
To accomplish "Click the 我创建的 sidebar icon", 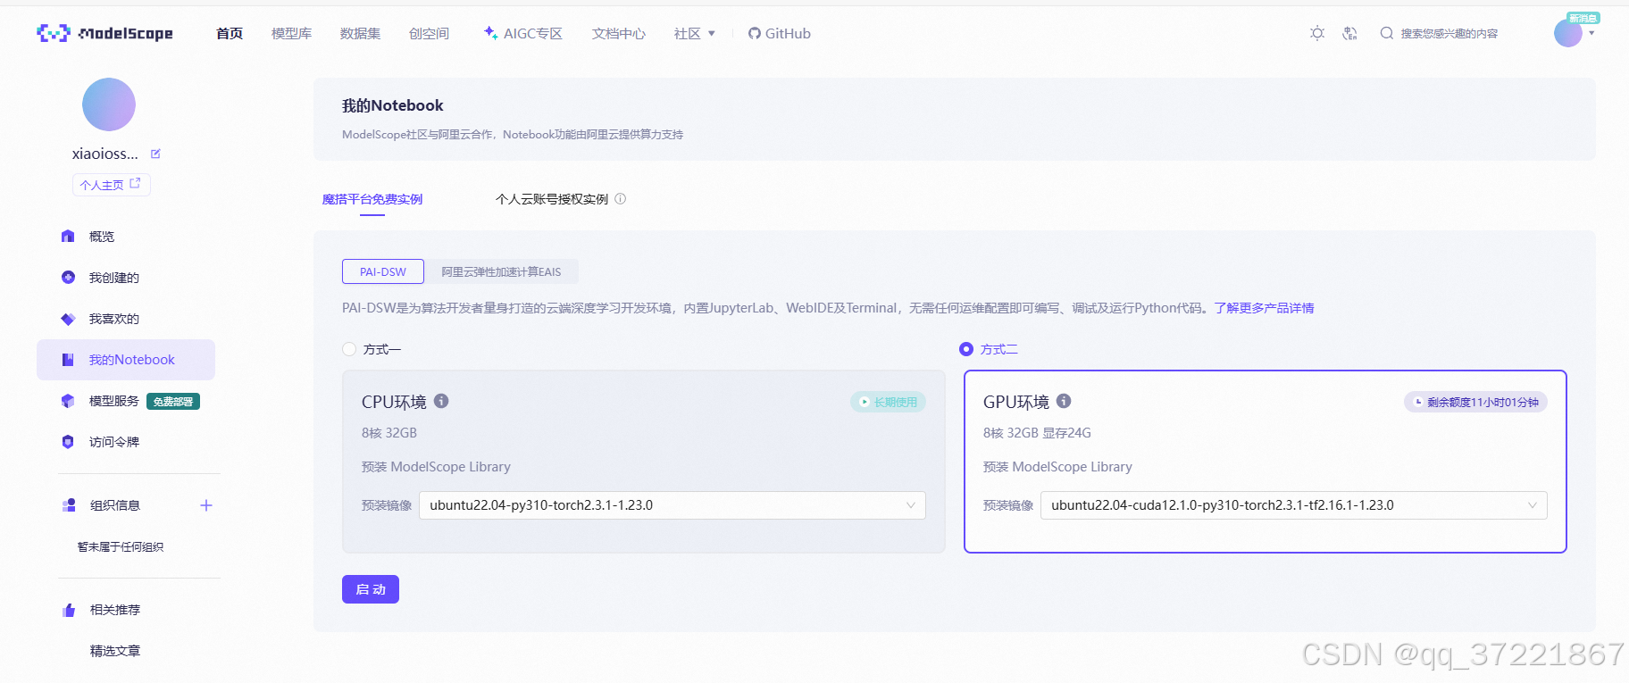I will [68, 278].
